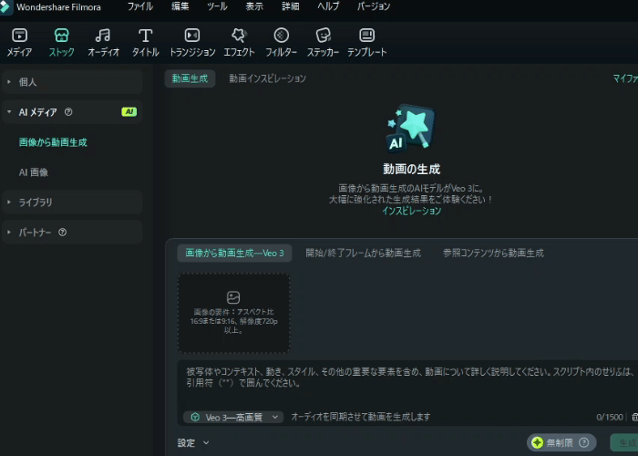Click the help icon next to 無制限
Screen dimensions: 638x456
(x=584, y=442)
